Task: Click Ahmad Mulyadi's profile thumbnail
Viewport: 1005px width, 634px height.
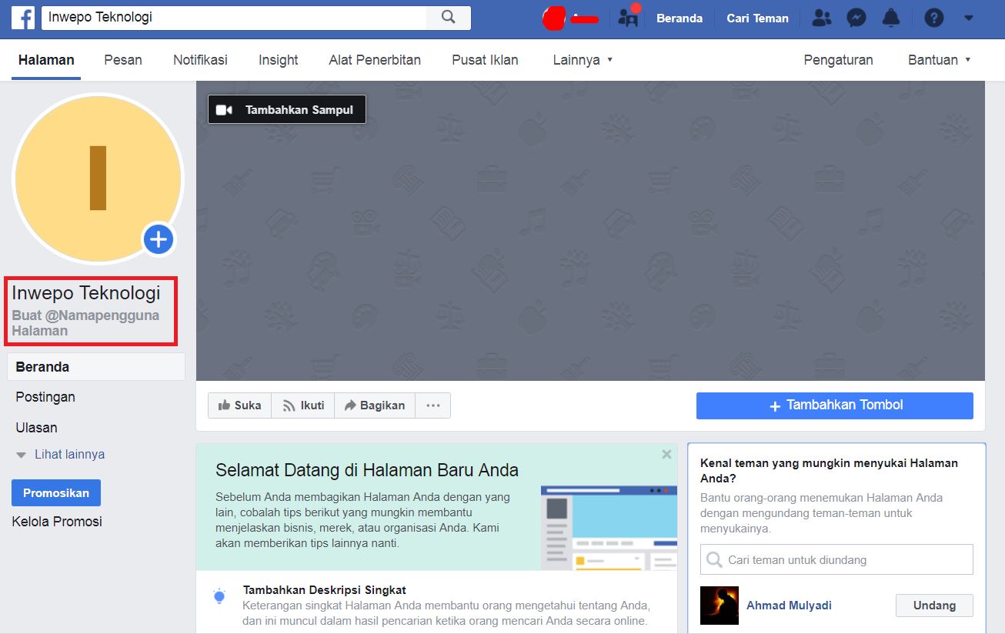Action: 720,606
